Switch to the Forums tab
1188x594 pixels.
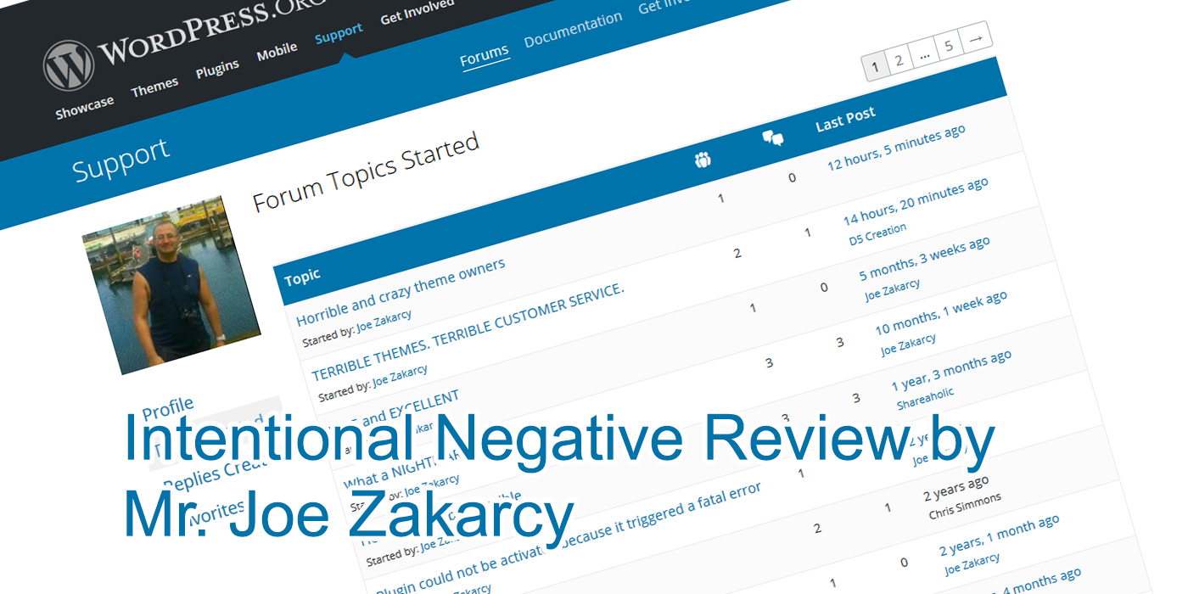(485, 58)
